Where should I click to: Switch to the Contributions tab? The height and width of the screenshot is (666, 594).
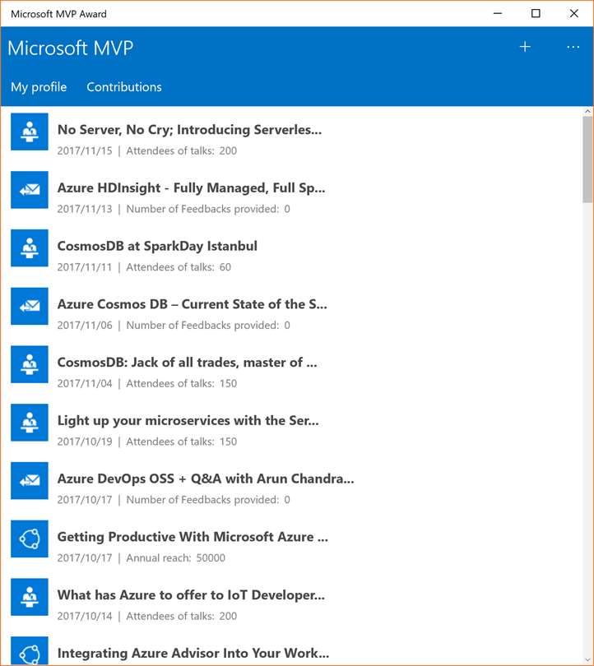pos(124,87)
